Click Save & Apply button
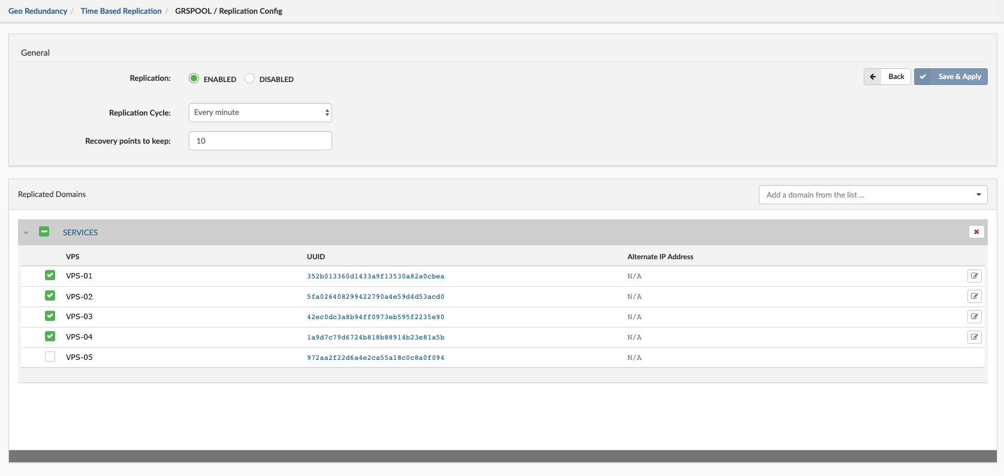 point(951,77)
